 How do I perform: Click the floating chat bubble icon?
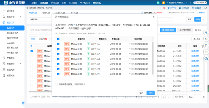tap(206, 45)
